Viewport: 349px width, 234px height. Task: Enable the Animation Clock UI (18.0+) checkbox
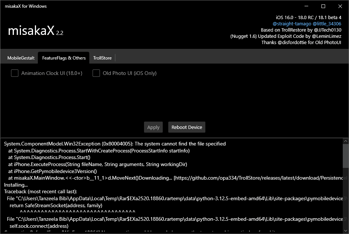coord(15,73)
